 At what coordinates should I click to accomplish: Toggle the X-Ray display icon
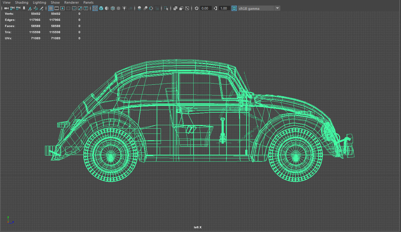175,8
